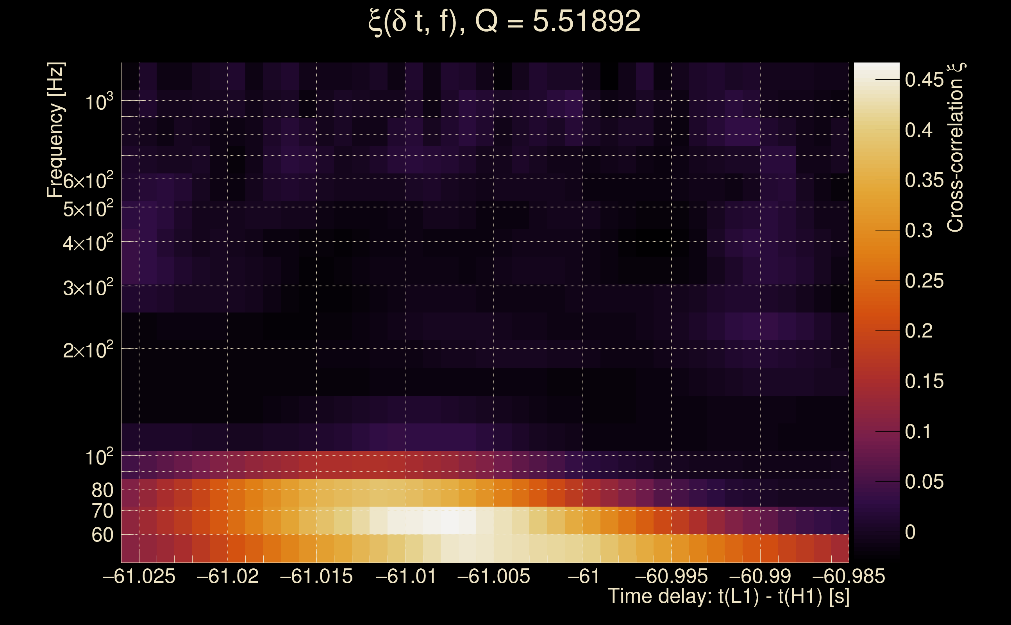Click the 10³ frequency tick label
1011x625 pixels.
[x=99, y=102]
